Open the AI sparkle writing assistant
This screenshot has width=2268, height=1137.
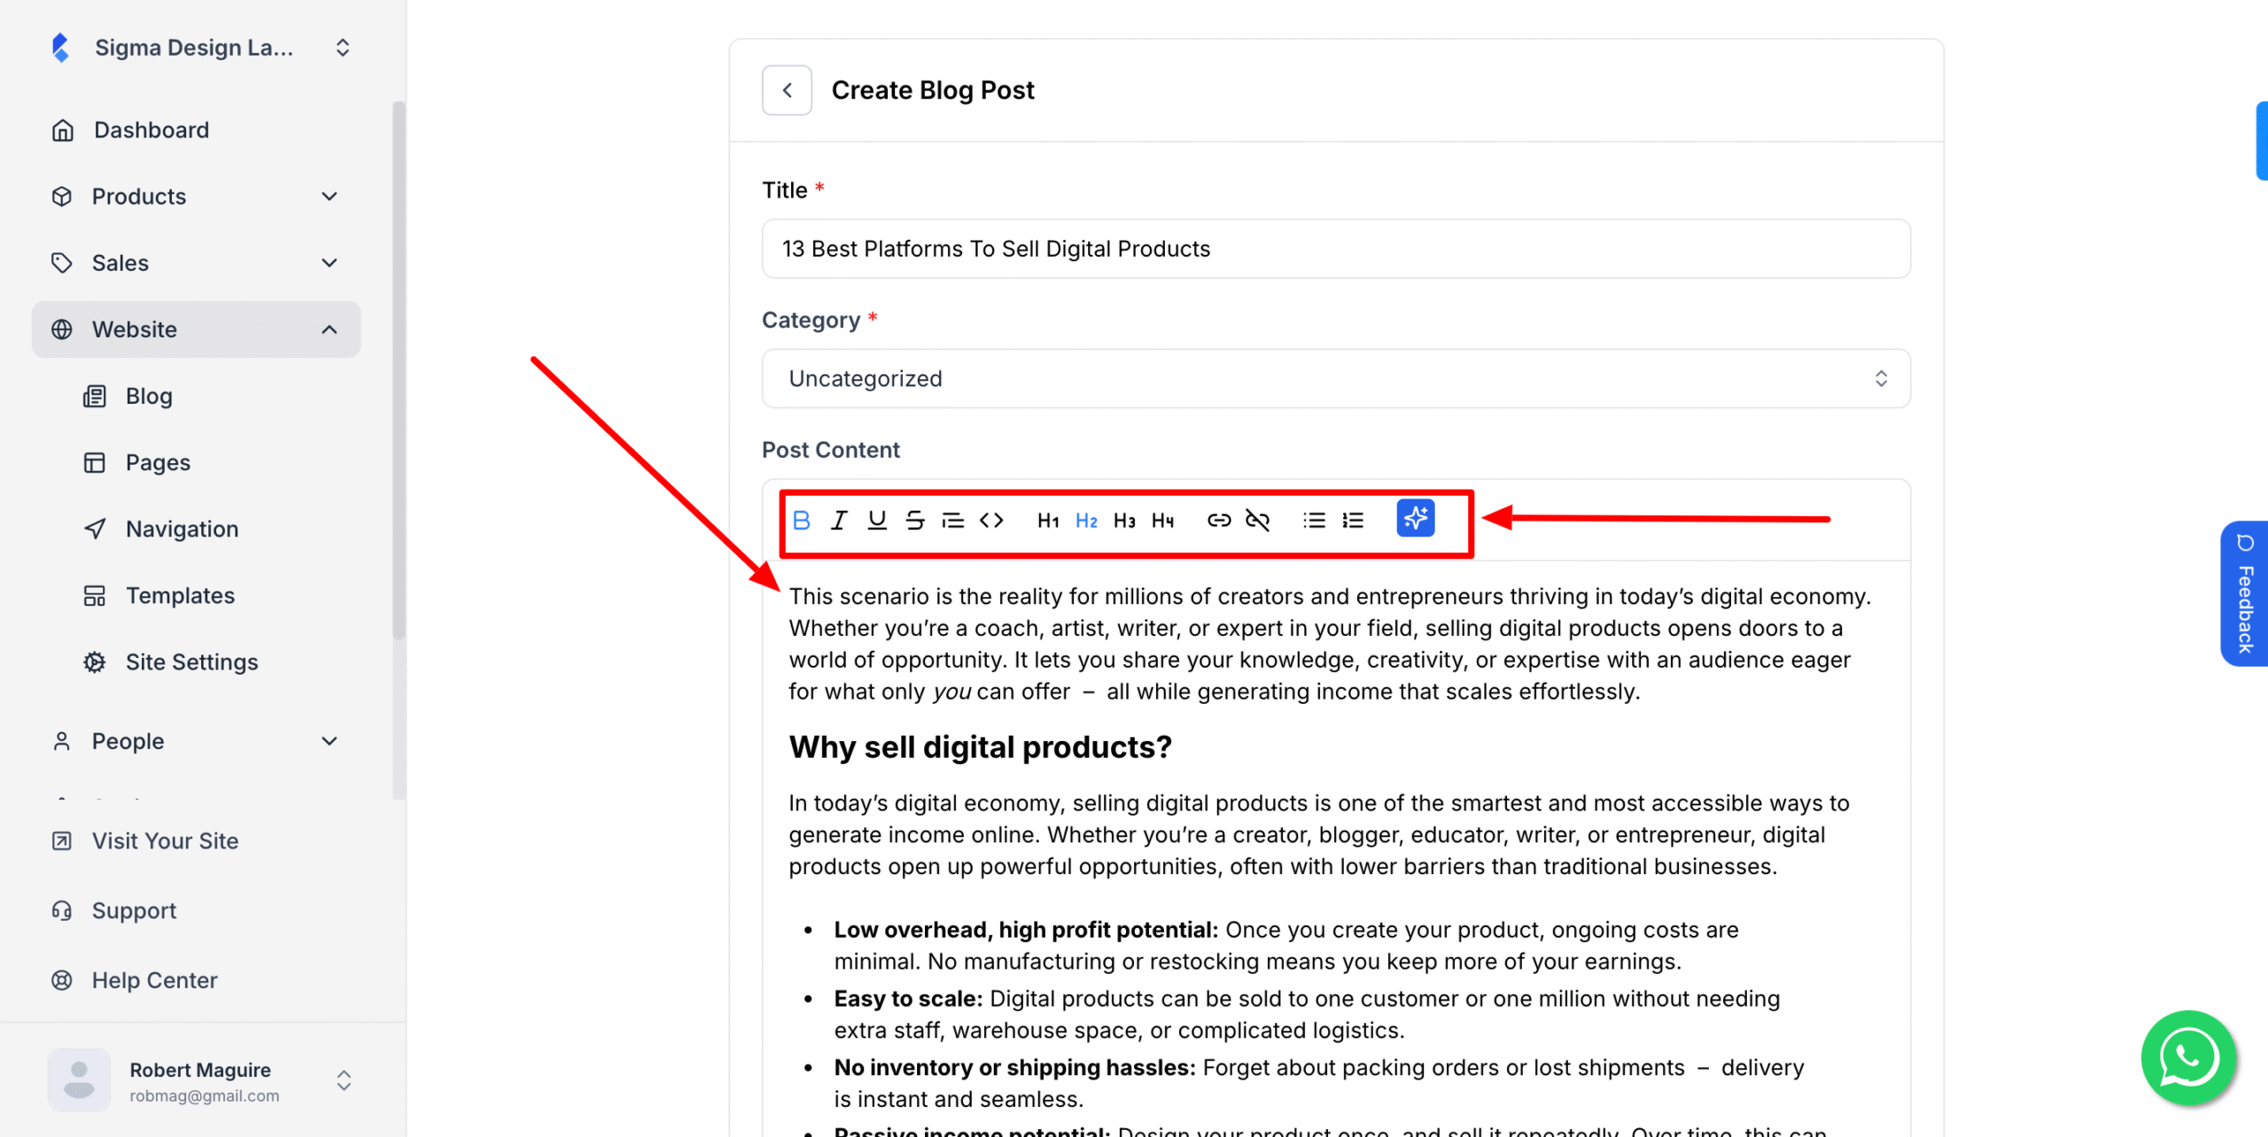click(1416, 518)
